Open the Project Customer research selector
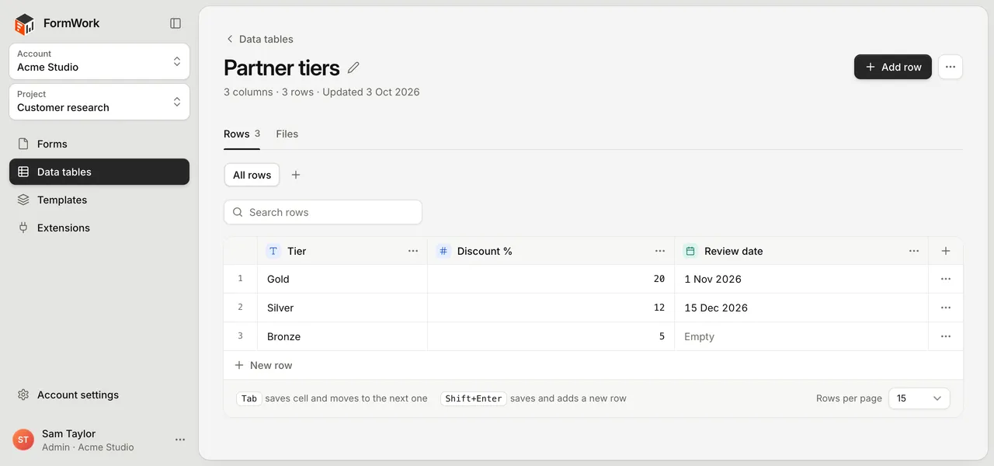 [x=99, y=101]
